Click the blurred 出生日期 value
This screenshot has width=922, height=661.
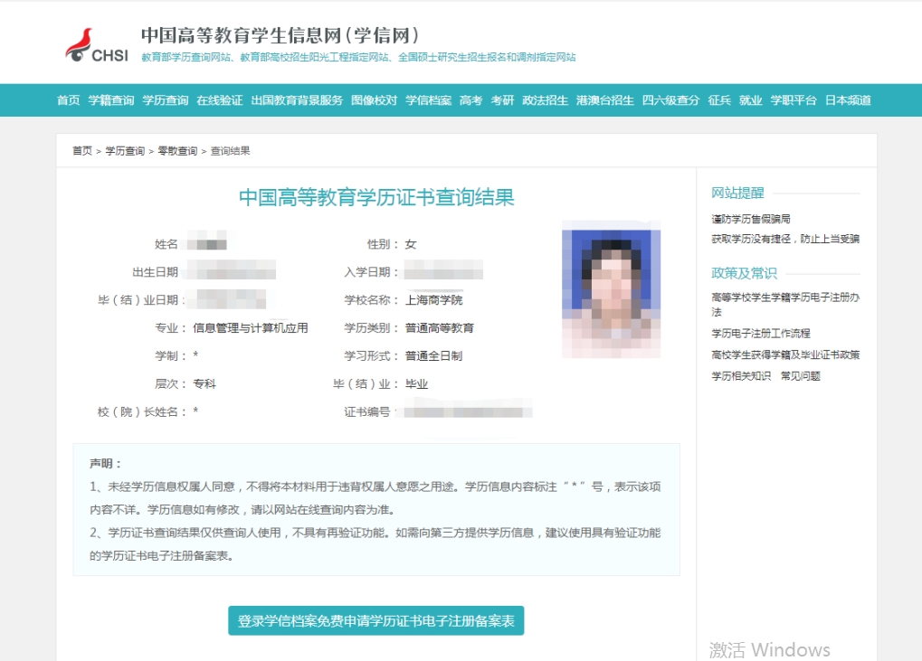click(231, 270)
